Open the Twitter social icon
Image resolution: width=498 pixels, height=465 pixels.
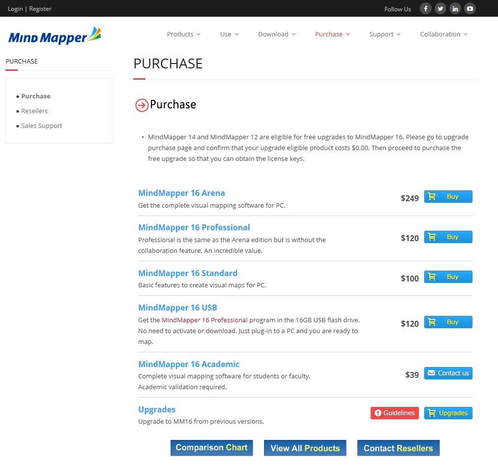[x=440, y=8]
